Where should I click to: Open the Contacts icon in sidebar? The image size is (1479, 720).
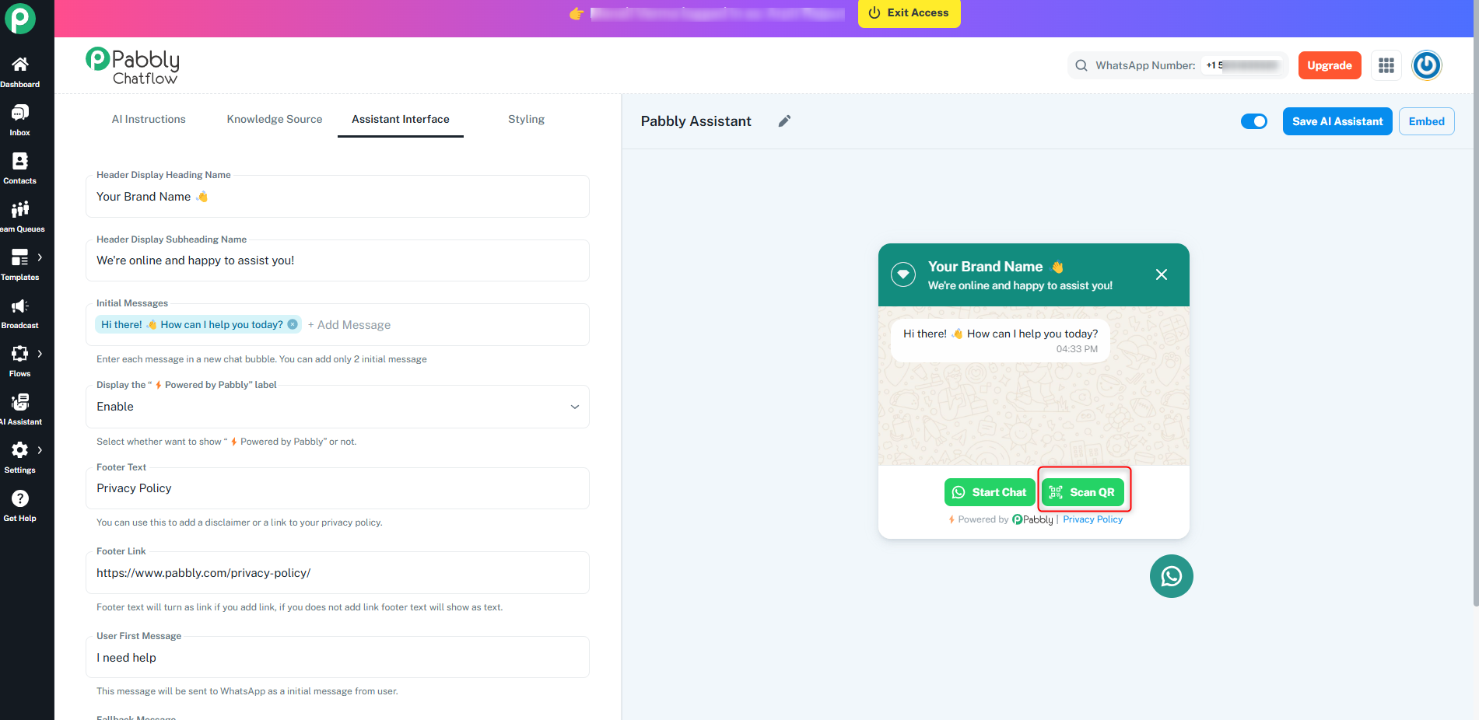click(x=20, y=161)
